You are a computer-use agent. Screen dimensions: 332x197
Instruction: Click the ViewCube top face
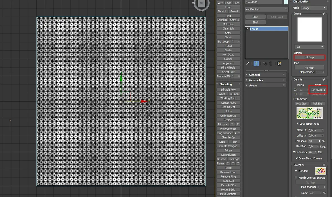coord(201,3)
